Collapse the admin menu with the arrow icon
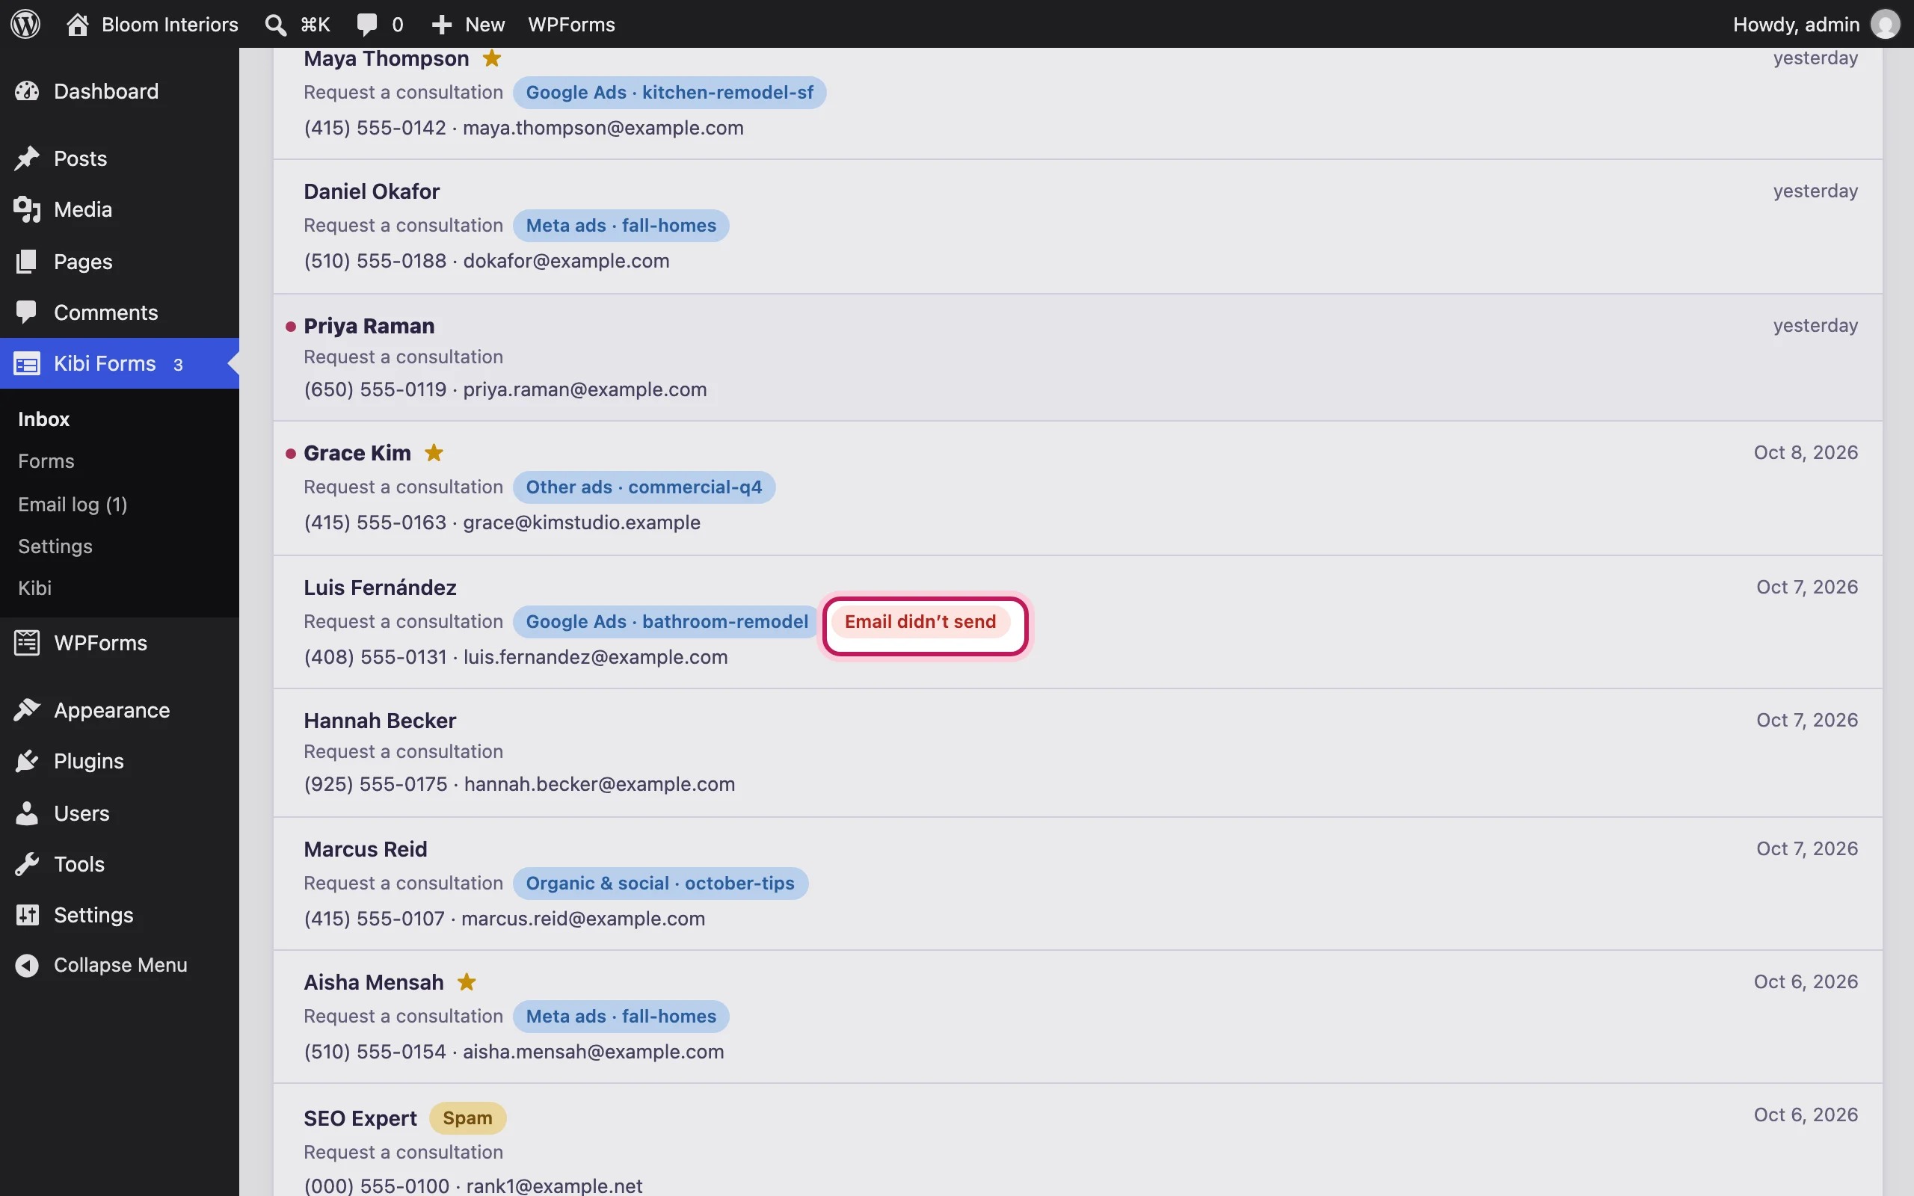 point(27,965)
